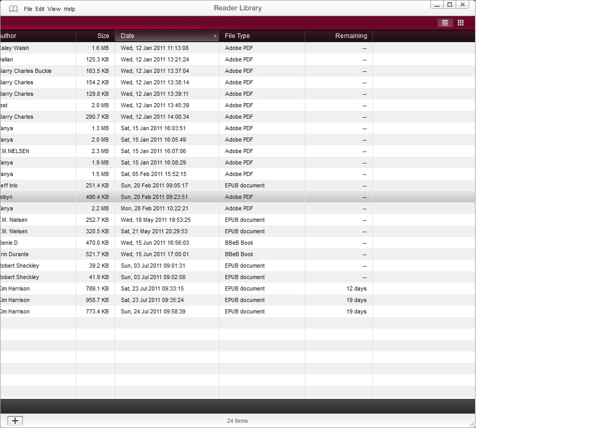
Task: Click the date Sun, 03 Jul 2011 09:02:08
Action: [153, 278]
